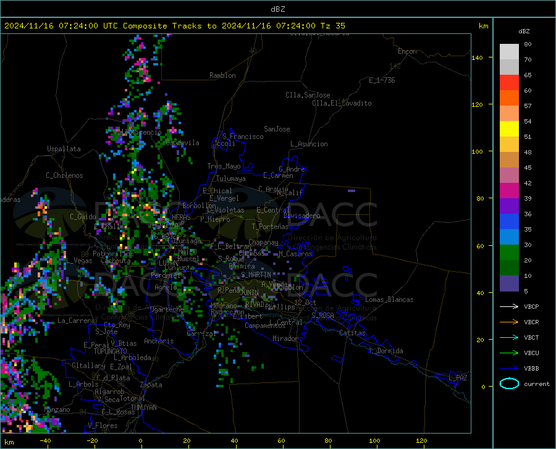The width and height of the screenshot is (556, 449).
Task: Click the Lomas_Blancas map label
Action: pyautogui.click(x=389, y=300)
